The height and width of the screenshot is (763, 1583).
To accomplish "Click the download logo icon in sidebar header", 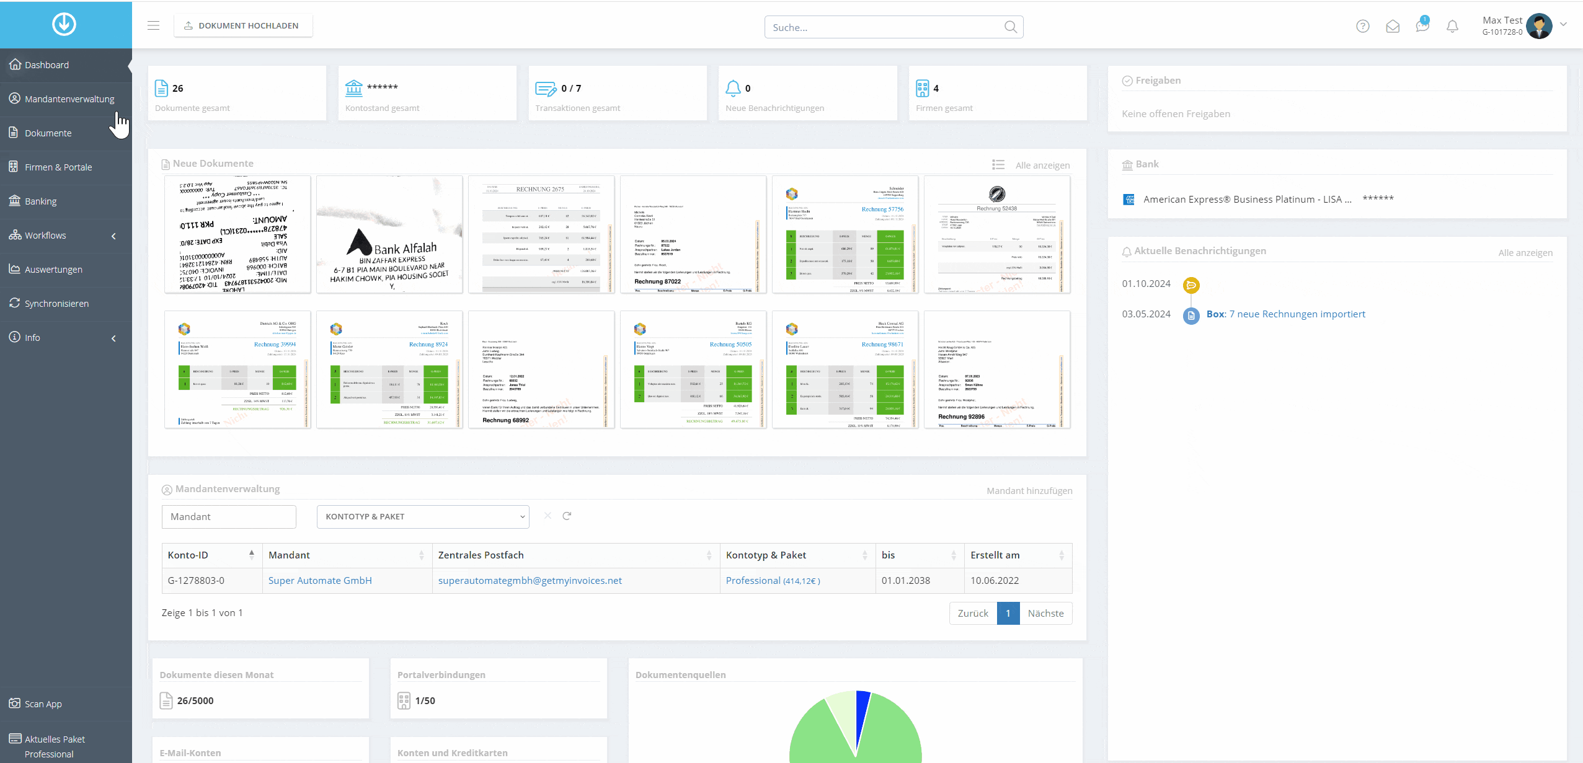I will coord(64,24).
